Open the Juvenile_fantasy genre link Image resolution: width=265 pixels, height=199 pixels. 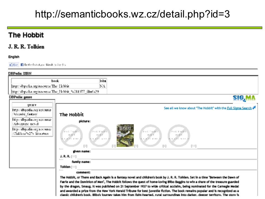pyautogui.click(x=32, y=112)
